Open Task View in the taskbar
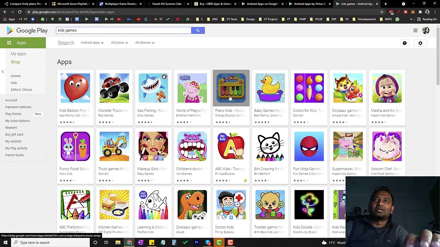The height and width of the screenshot is (247, 440). [106, 243]
